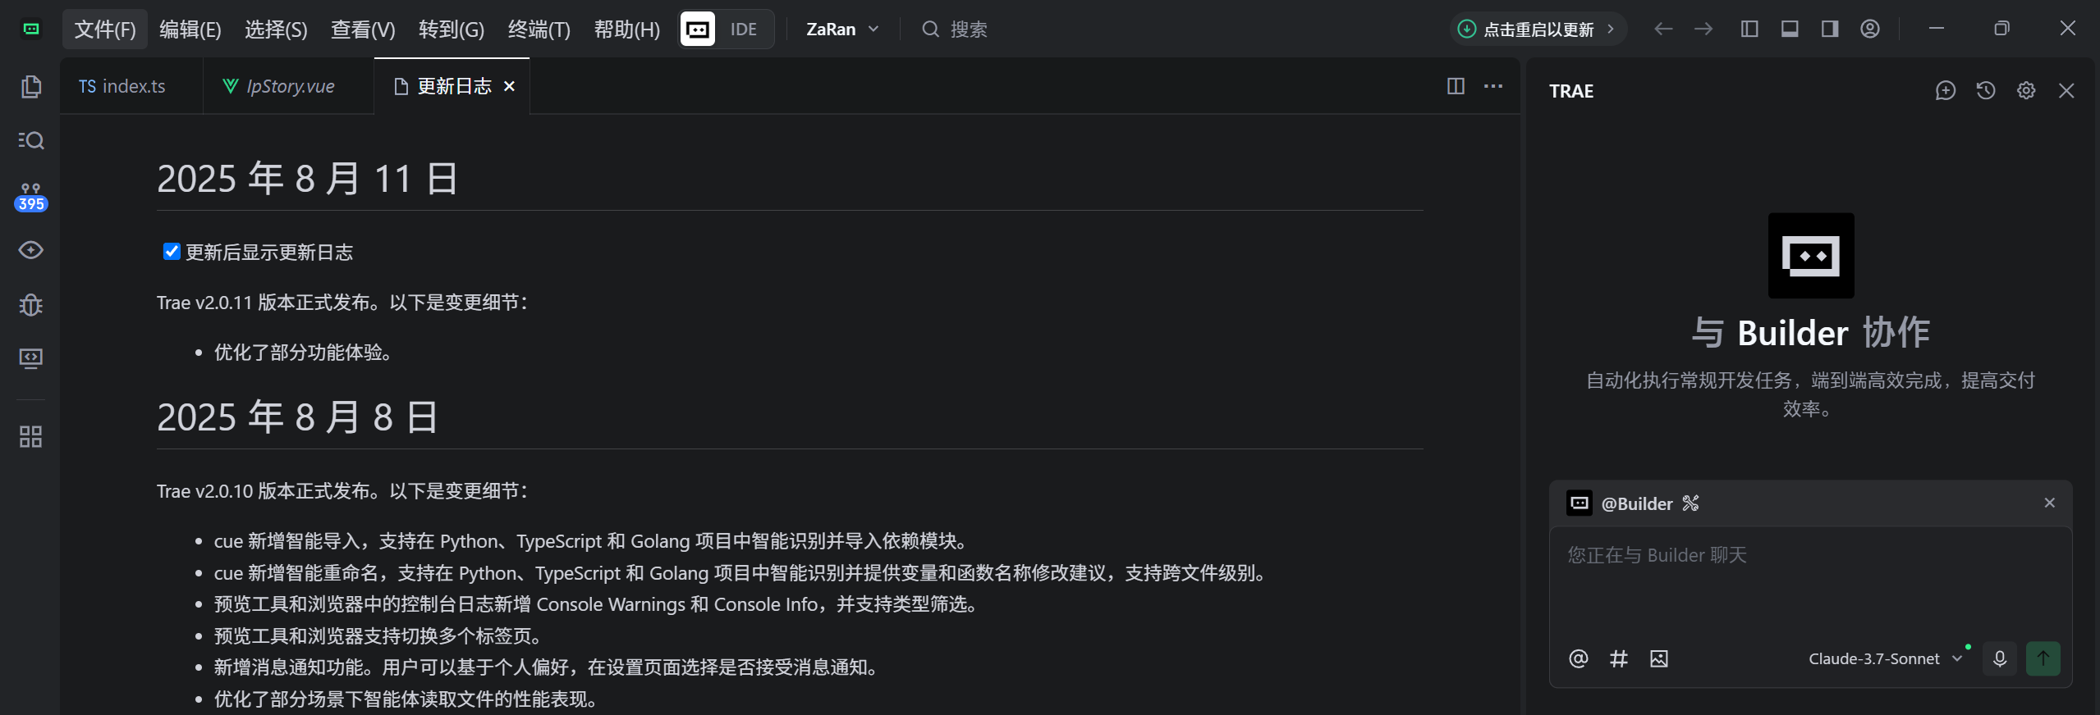Screen dimensions: 2100x715
Task: Split the editor to the right
Action: coord(1456,86)
